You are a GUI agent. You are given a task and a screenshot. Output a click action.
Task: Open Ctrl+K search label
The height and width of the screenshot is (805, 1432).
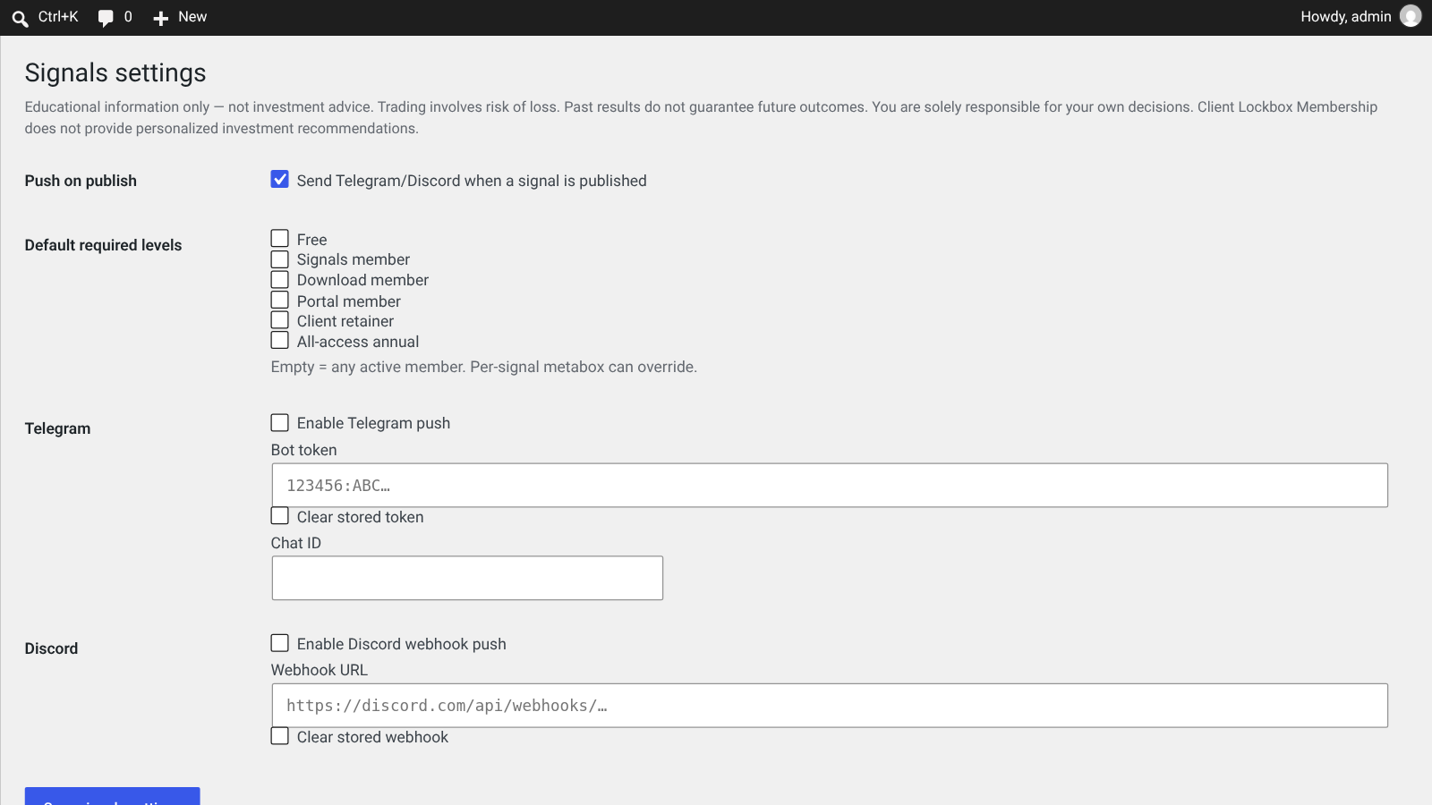tap(58, 17)
